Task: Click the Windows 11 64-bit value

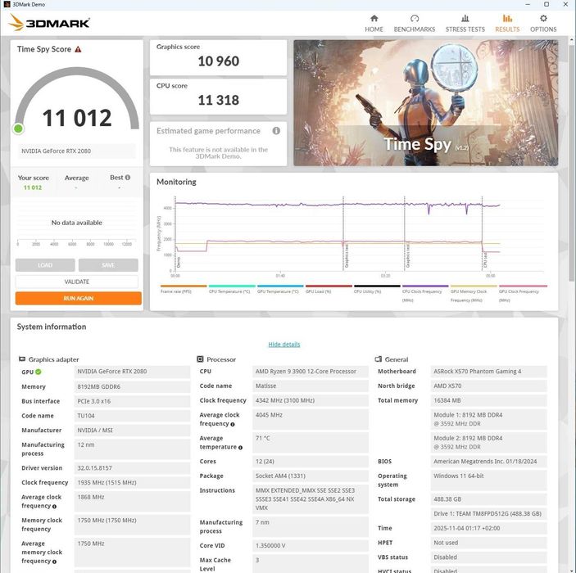Action: click(488, 481)
